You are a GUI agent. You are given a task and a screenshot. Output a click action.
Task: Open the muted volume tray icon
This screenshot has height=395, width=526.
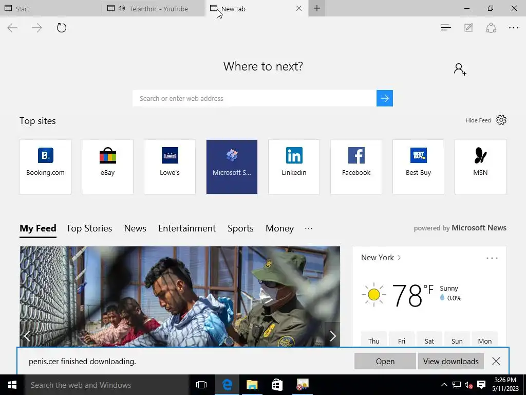click(x=468, y=385)
